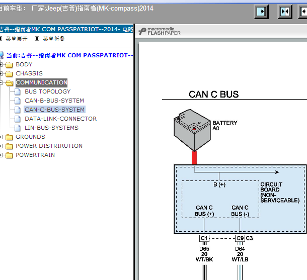Click the 当前车型 Jeep vehicle header text
This screenshot has width=307, height=280.
coord(76,9)
